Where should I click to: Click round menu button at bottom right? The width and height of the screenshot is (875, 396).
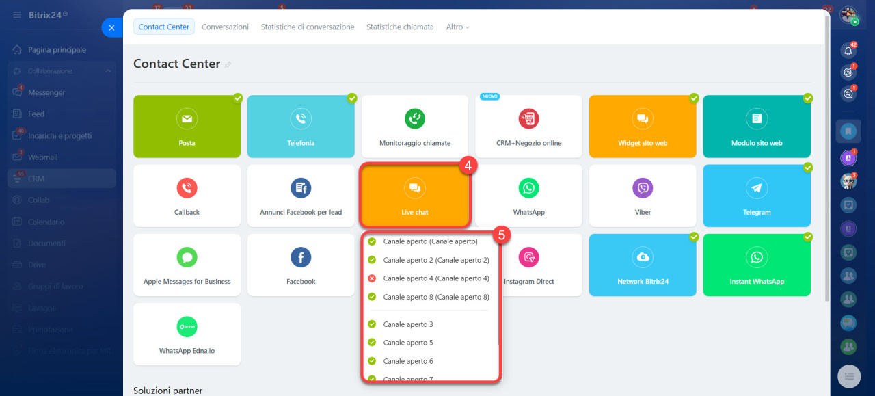click(x=848, y=376)
